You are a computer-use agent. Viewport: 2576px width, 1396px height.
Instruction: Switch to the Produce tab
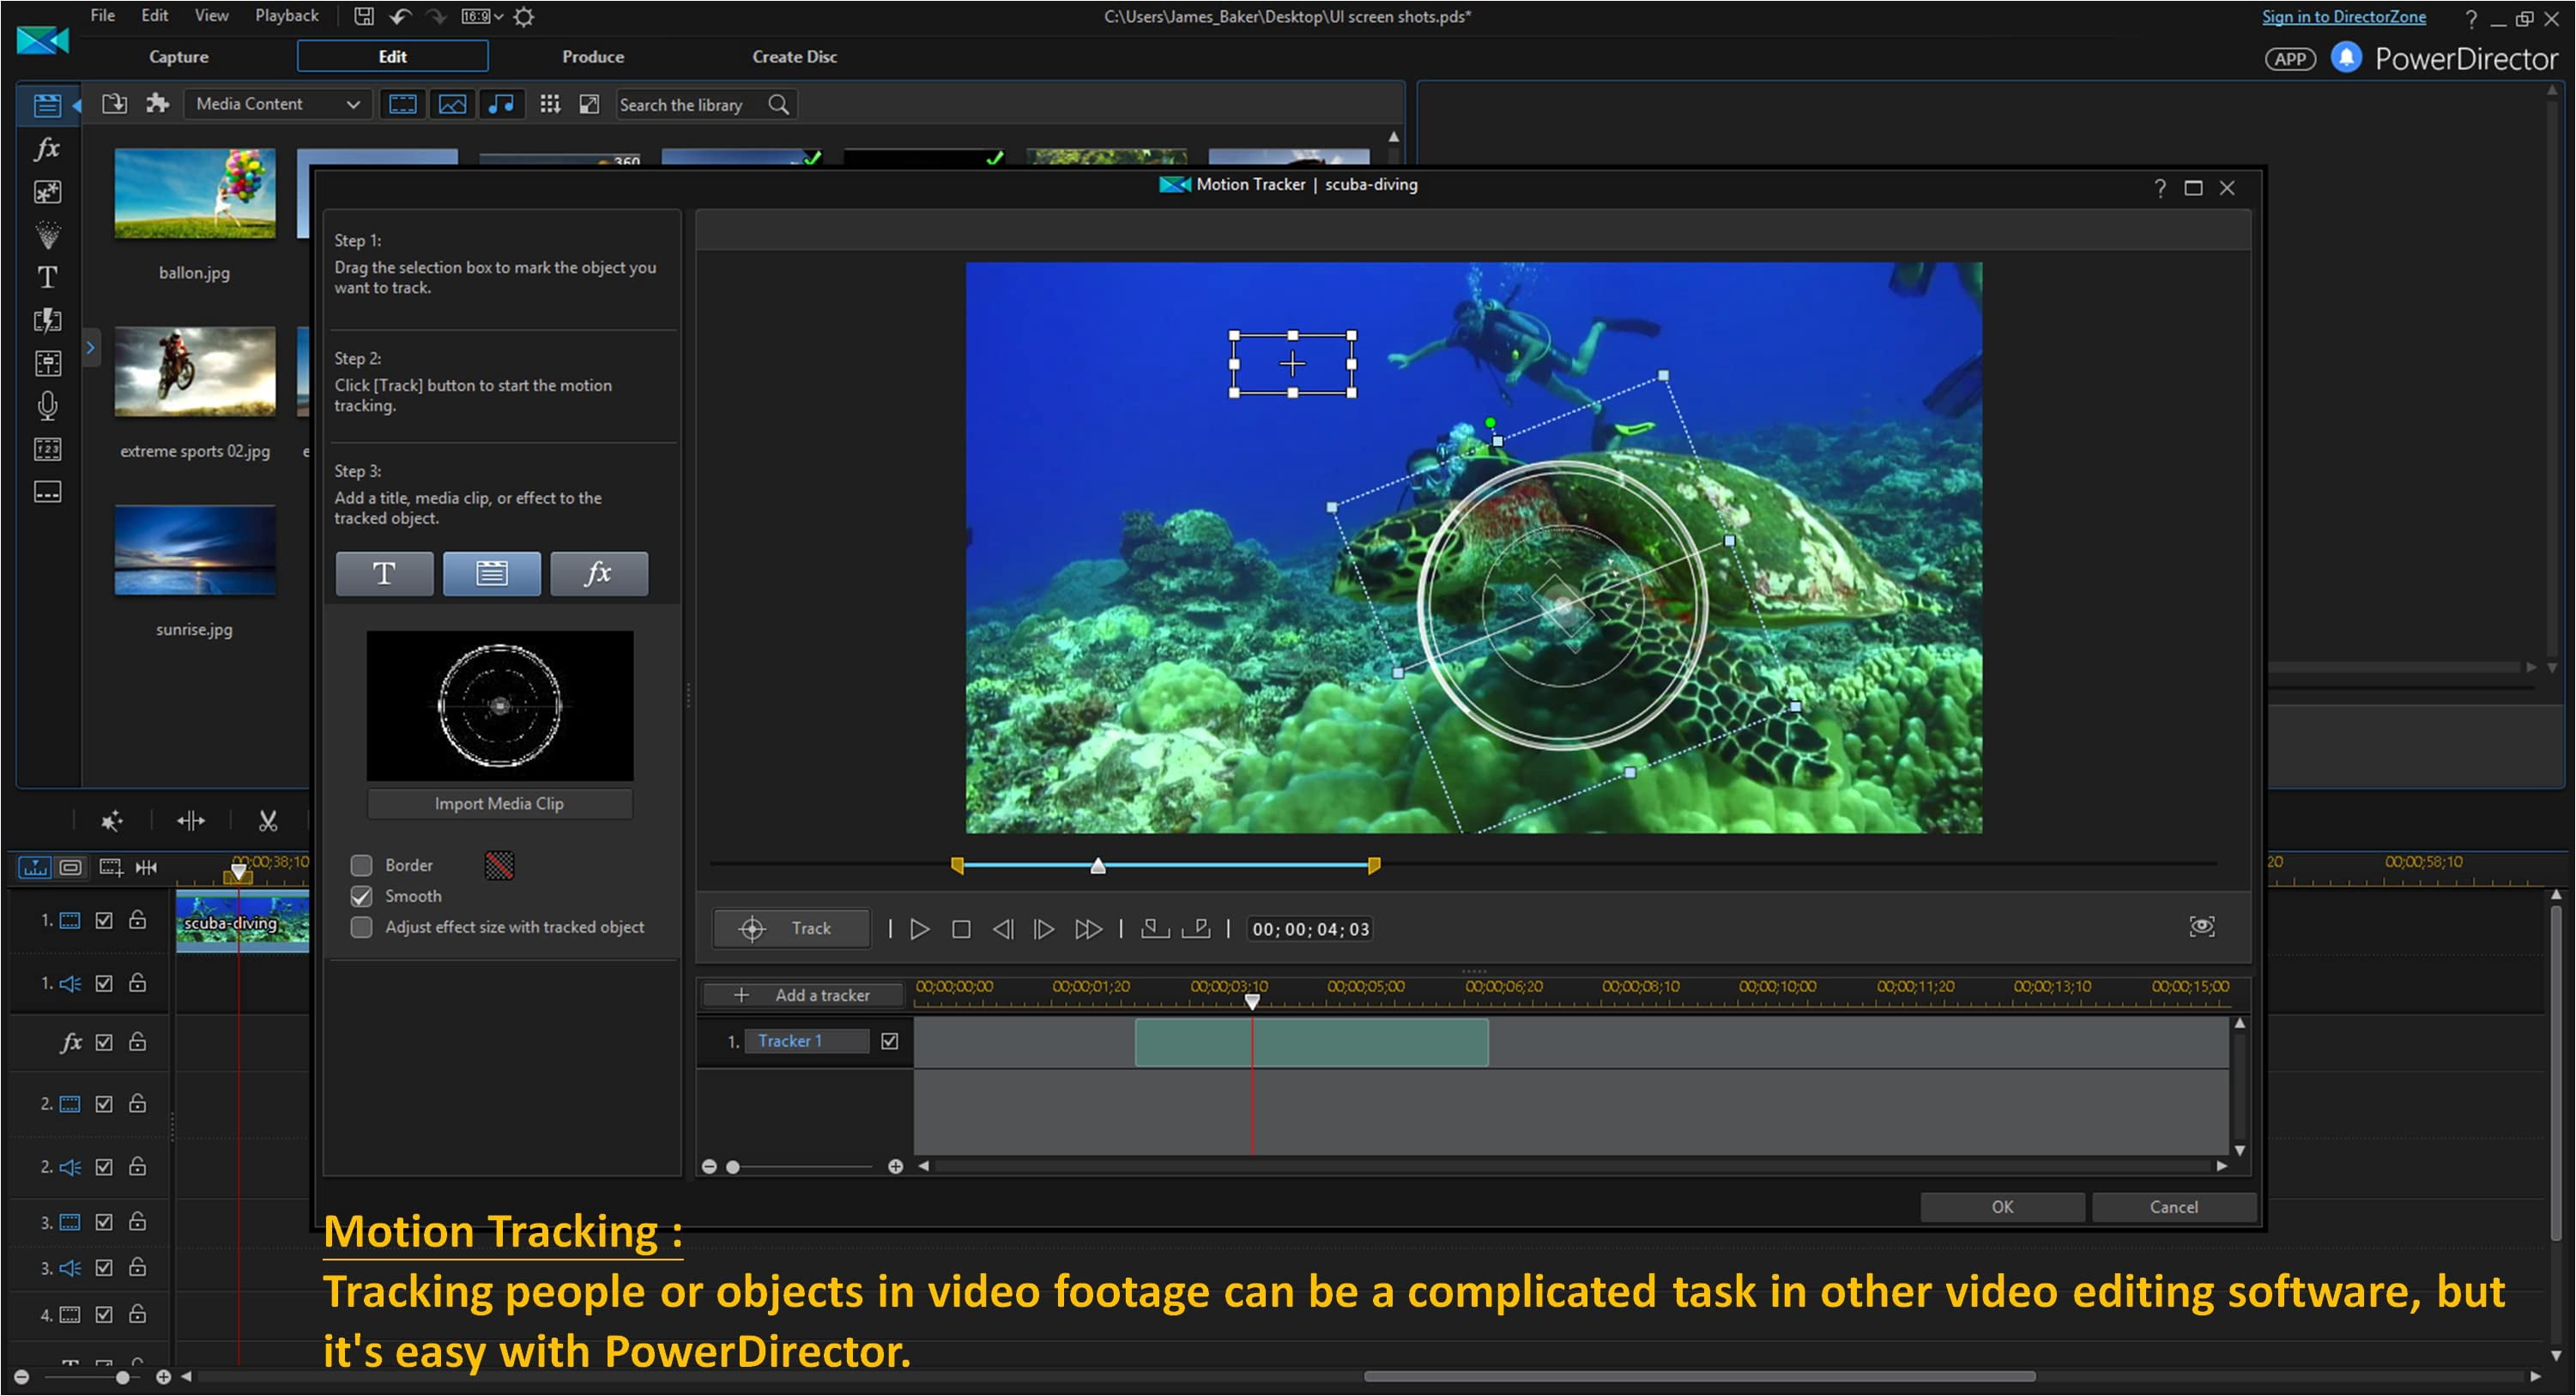pos(592,57)
